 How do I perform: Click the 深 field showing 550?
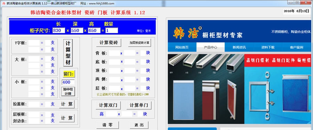pos(77,31)
